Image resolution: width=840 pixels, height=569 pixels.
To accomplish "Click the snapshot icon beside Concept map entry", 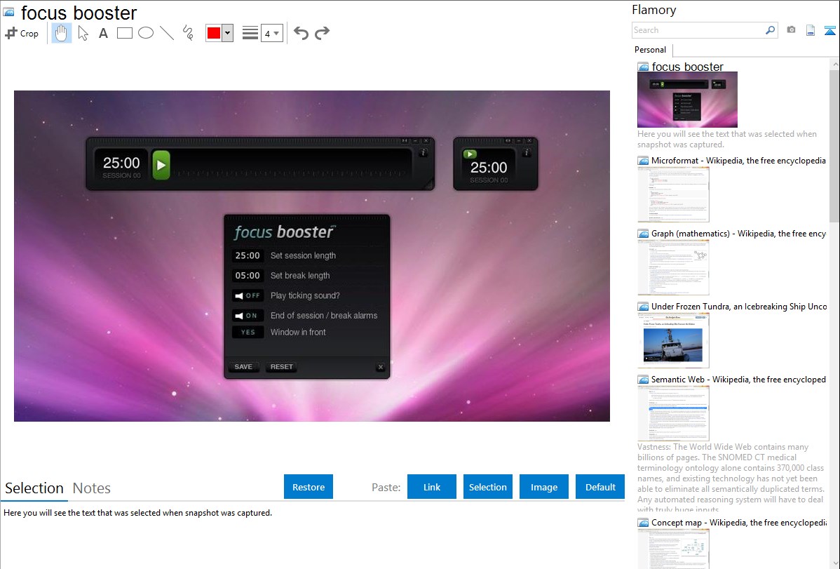I will coord(643,523).
